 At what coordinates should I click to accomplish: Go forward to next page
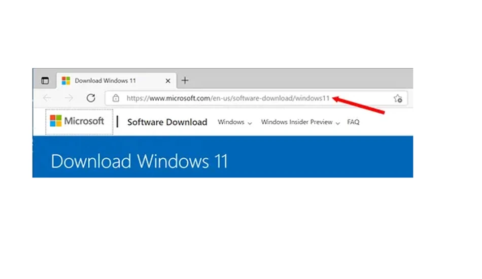coord(69,98)
